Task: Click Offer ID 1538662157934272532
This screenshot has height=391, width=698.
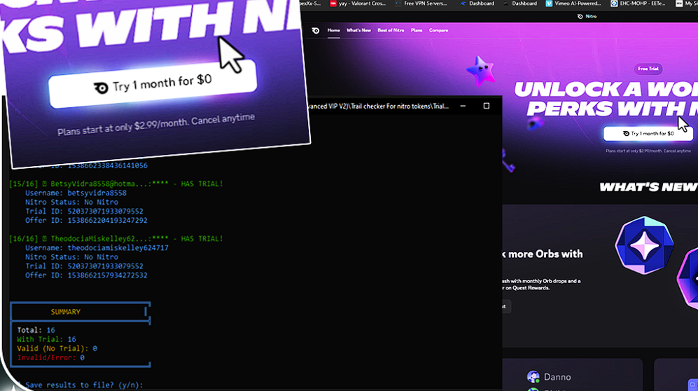Action: pyautogui.click(x=86, y=275)
